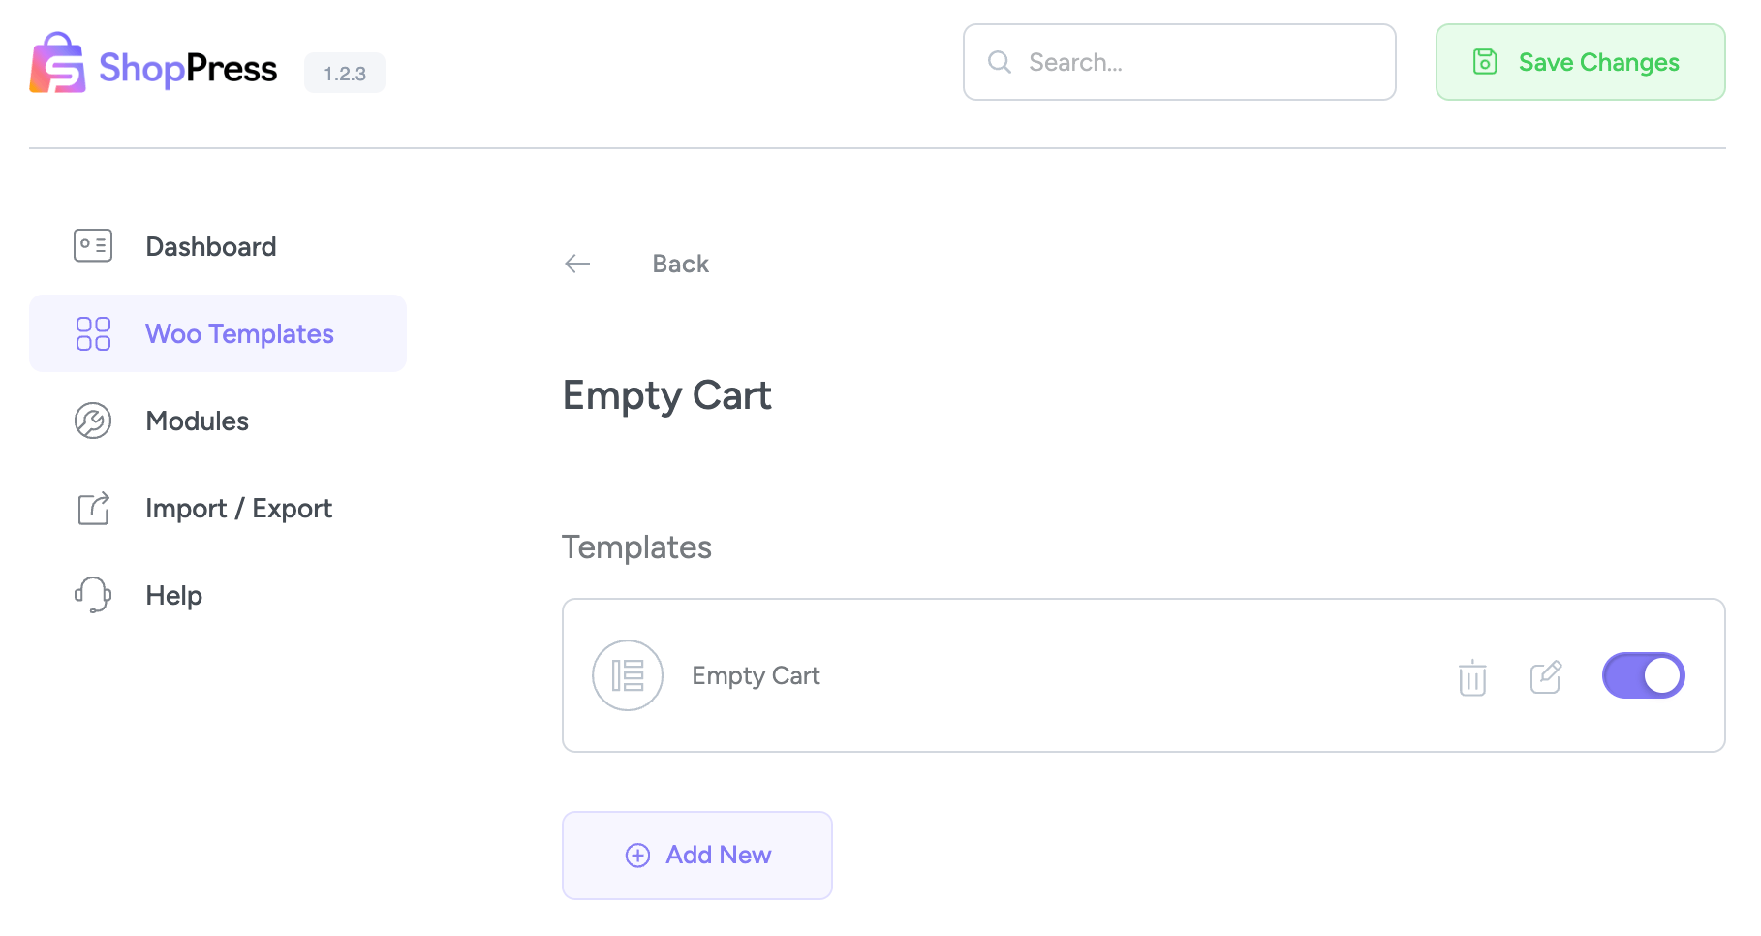Click the search magnifier icon
This screenshot has height=936, width=1761.
999,62
